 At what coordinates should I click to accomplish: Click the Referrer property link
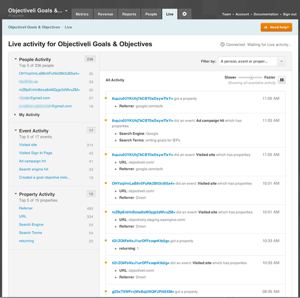[26, 208]
